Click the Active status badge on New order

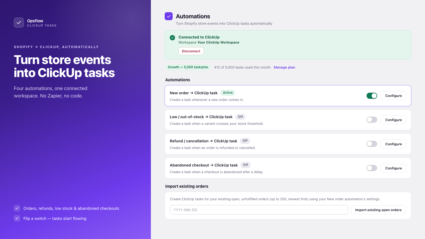pyautogui.click(x=228, y=93)
